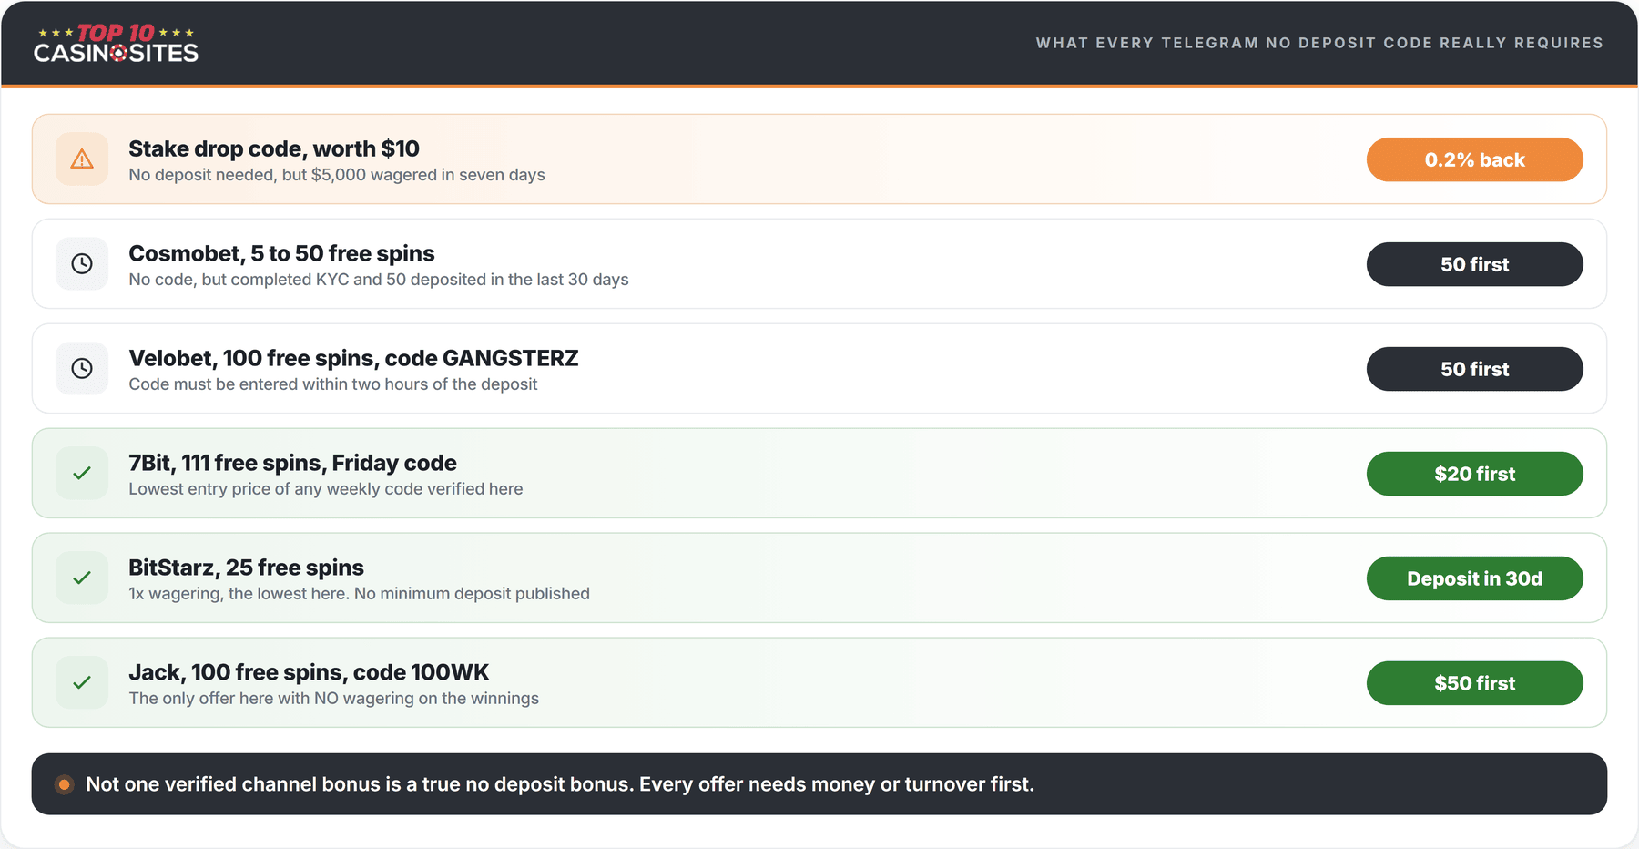Click the checkmark icon beside BitStarz
This screenshot has width=1639, height=849.
[82, 578]
